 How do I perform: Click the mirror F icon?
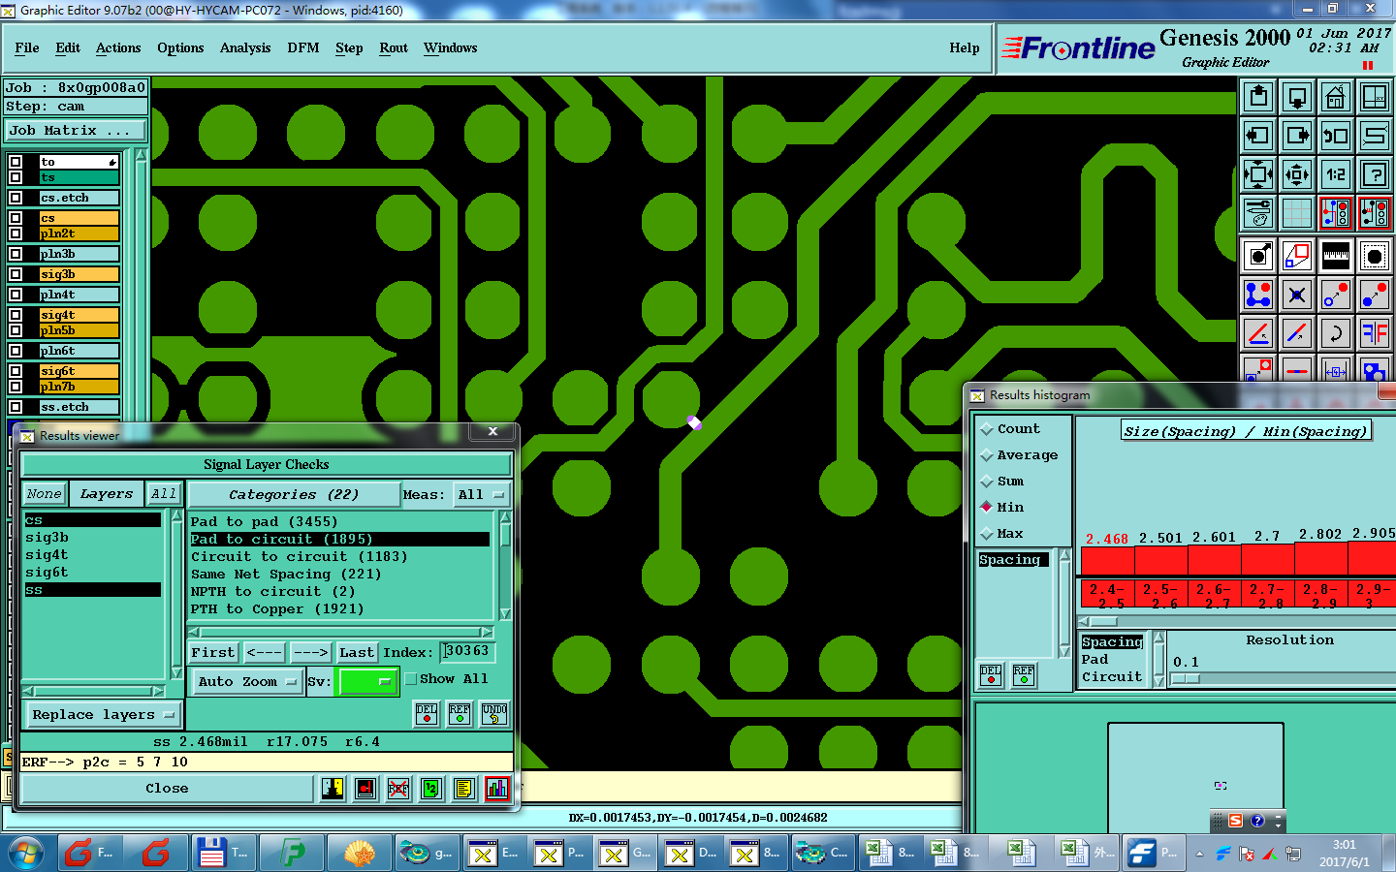[x=1375, y=333]
